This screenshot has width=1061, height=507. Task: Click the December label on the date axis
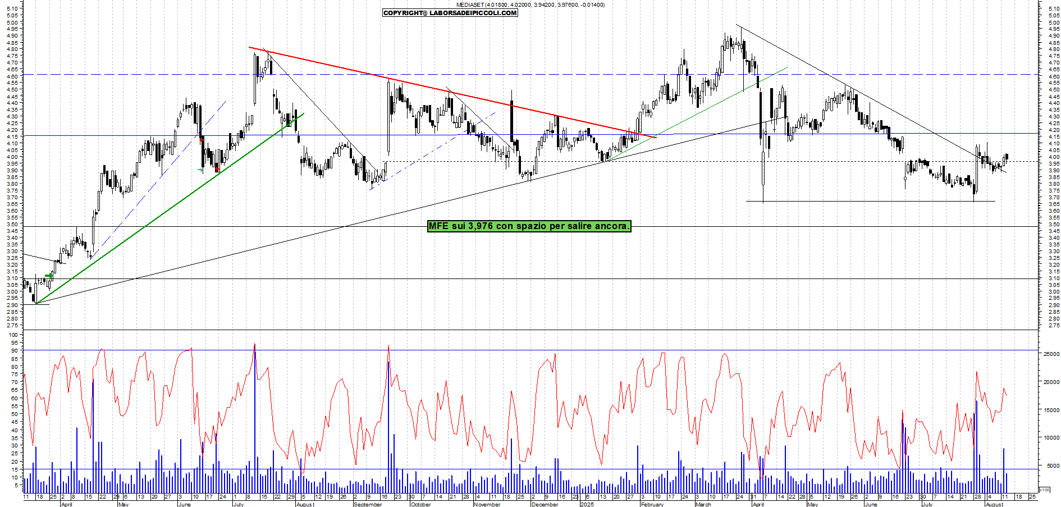pyautogui.click(x=545, y=504)
